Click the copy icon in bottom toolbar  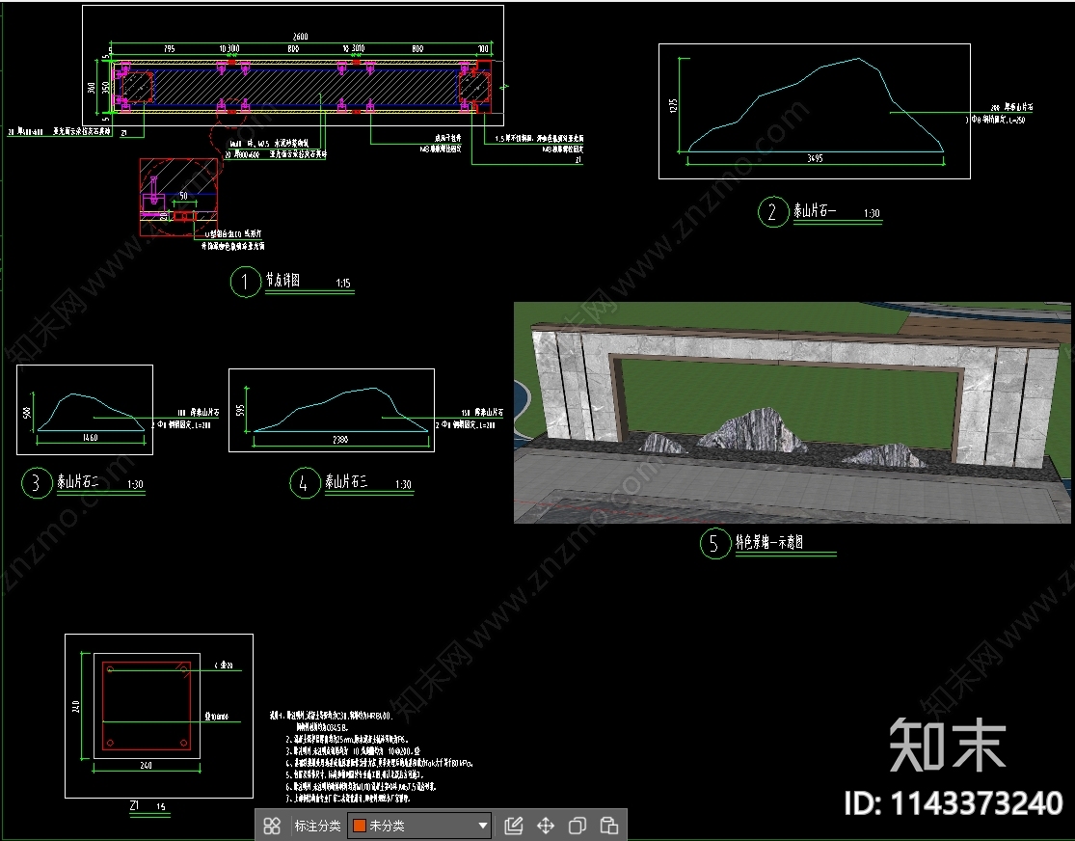click(578, 826)
